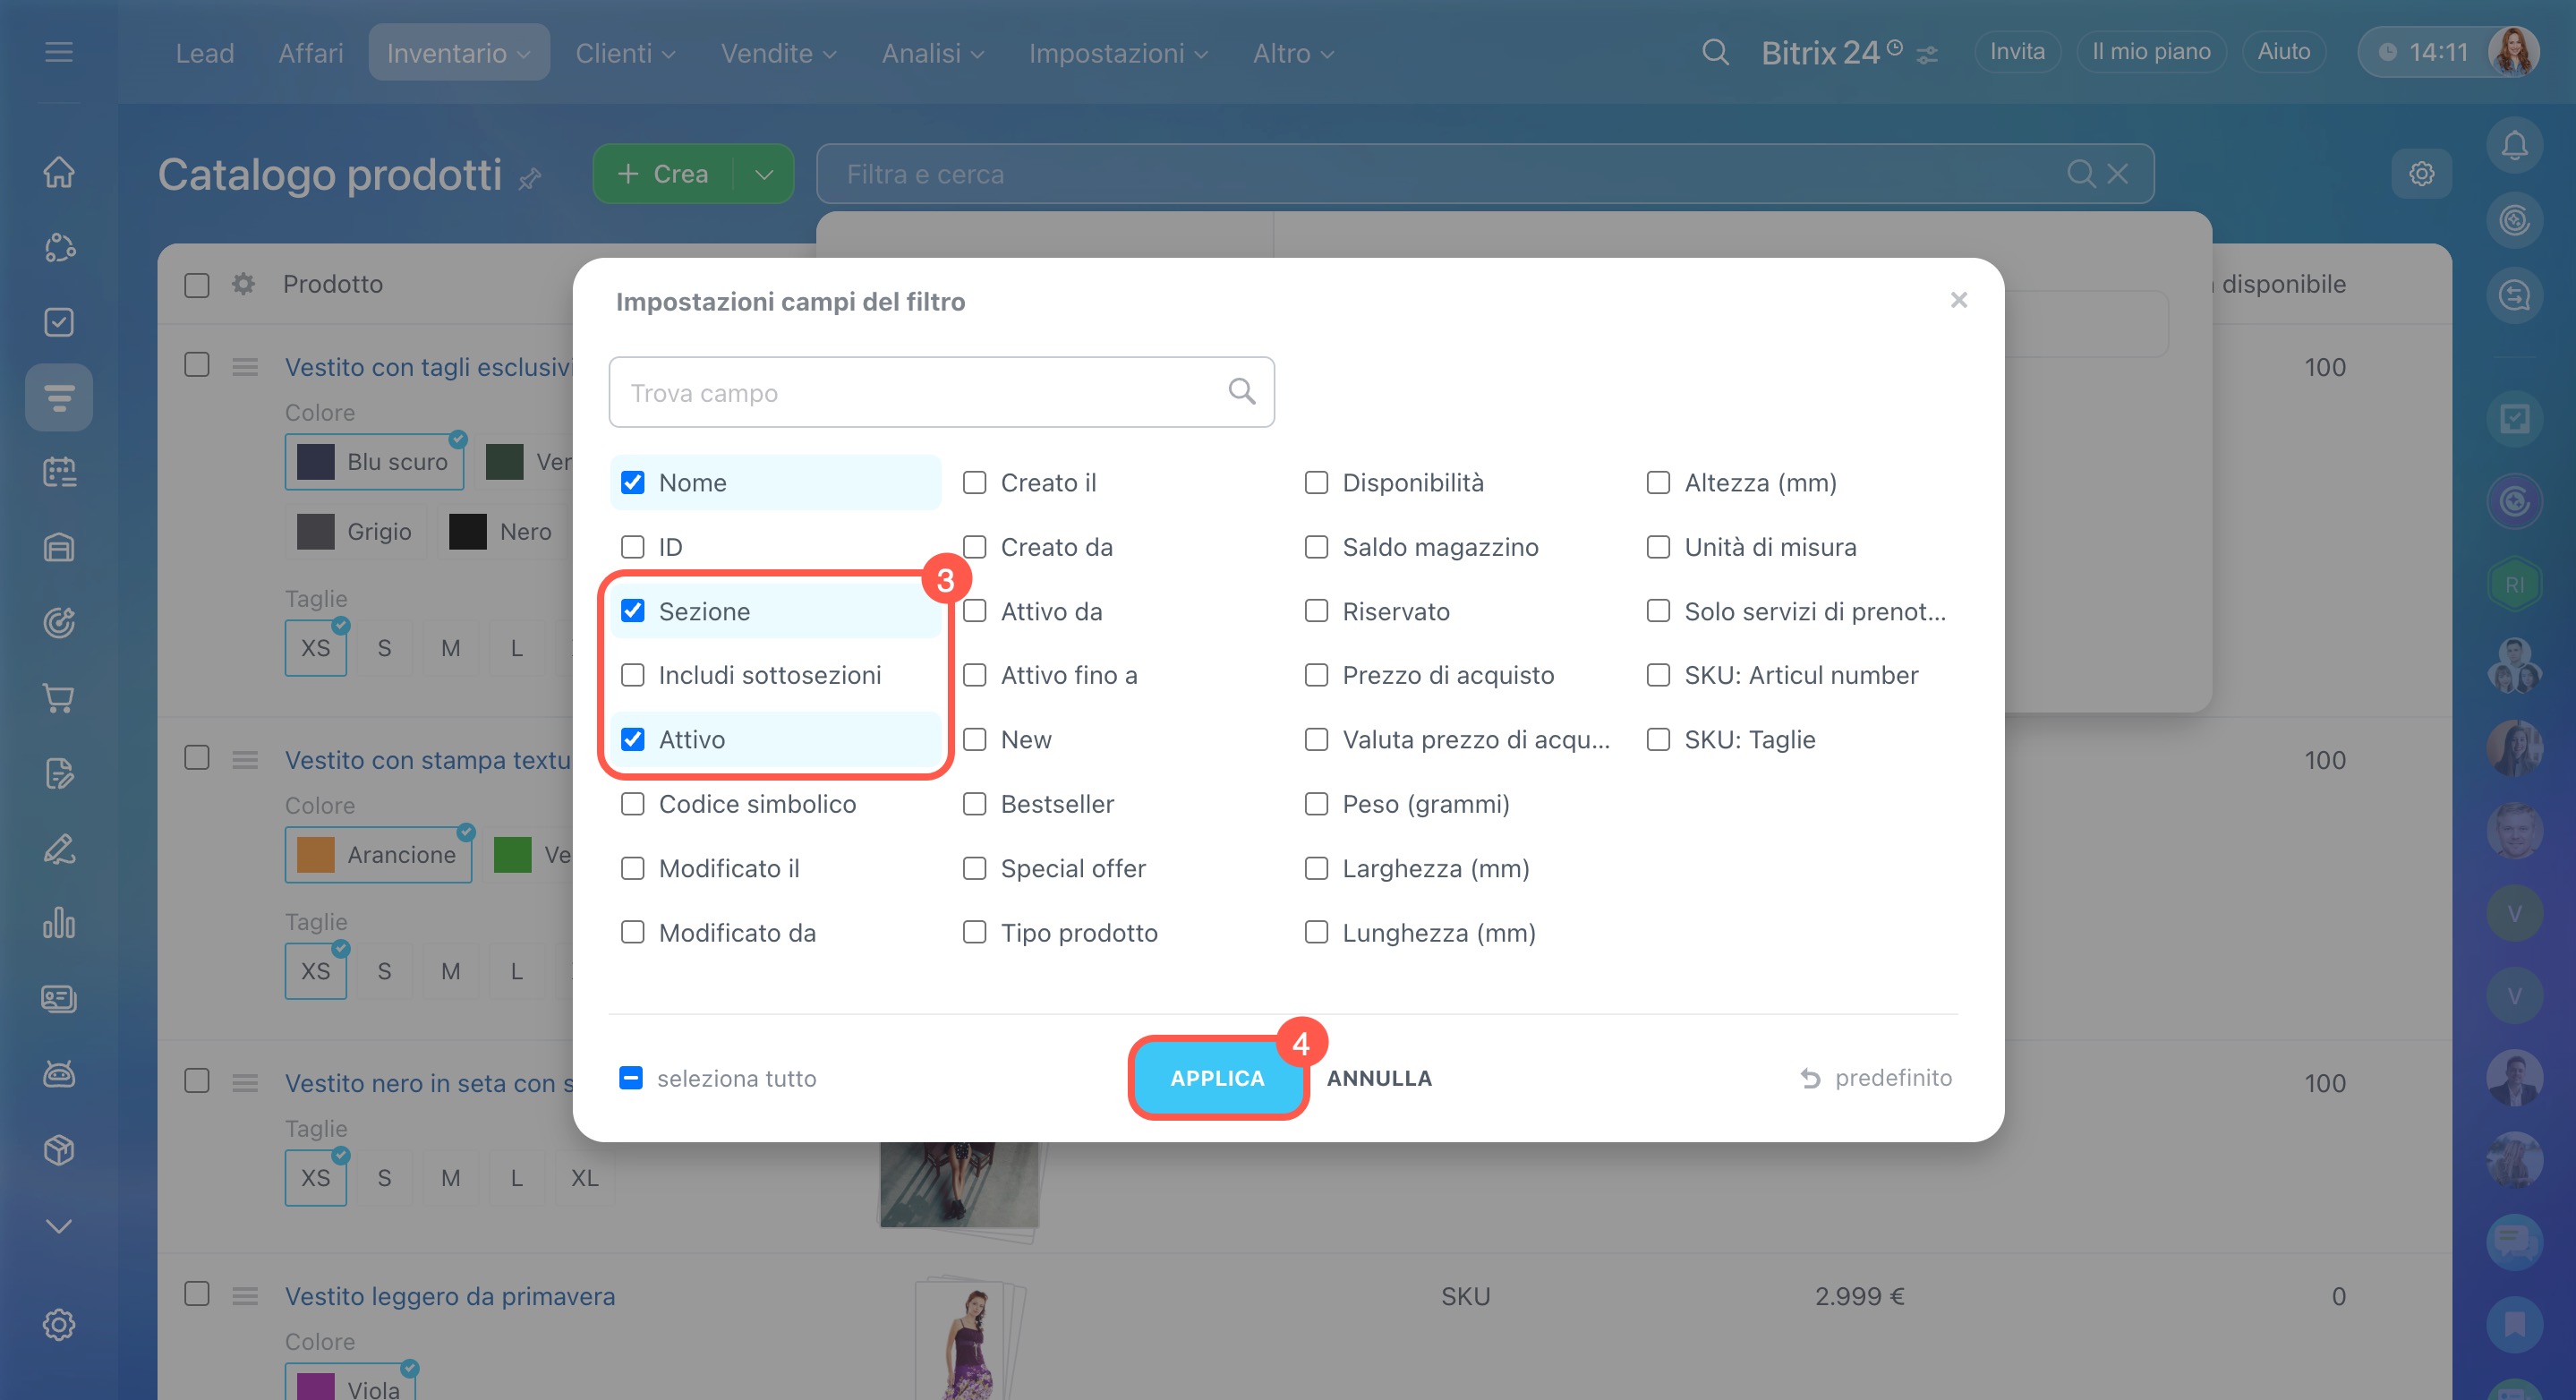Image resolution: width=2576 pixels, height=1400 pixels.
Task: Enable the ID filter field checkbox
Action: click(x=632, y=547)
